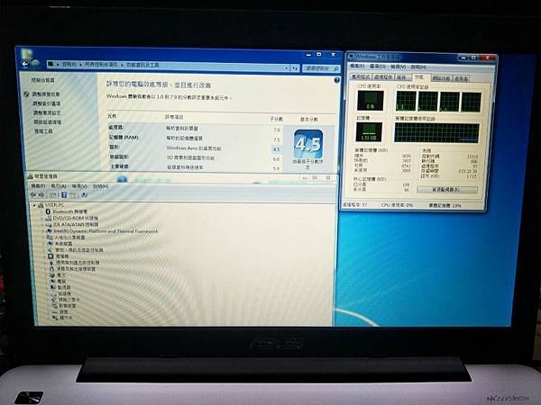Screen dimensions: 541x405
Task: Click the Resource Monitor button
Action: point(447,190)
